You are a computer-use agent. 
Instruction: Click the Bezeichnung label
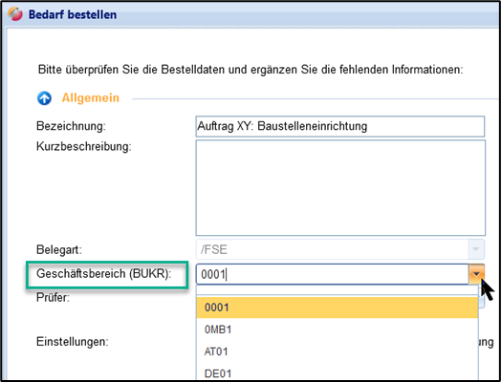pyautogui.click(x=71, y=126)
